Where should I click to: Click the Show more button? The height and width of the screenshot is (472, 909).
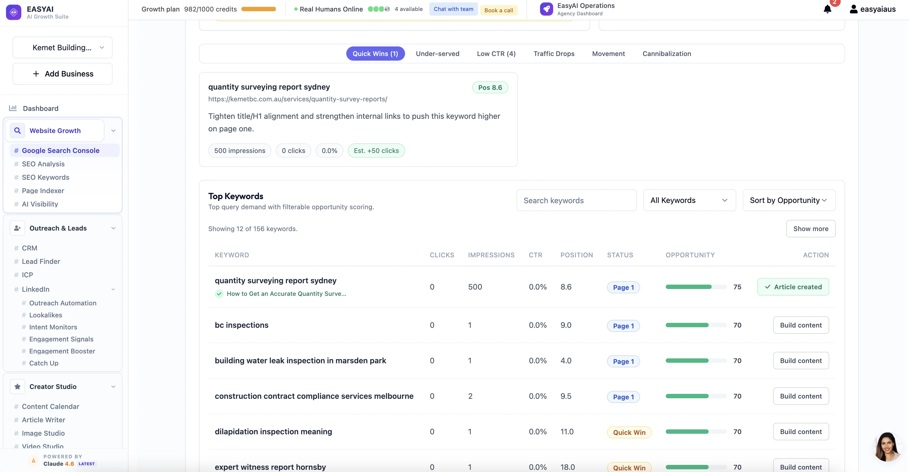pyautogui.click(x=811, y=229)
